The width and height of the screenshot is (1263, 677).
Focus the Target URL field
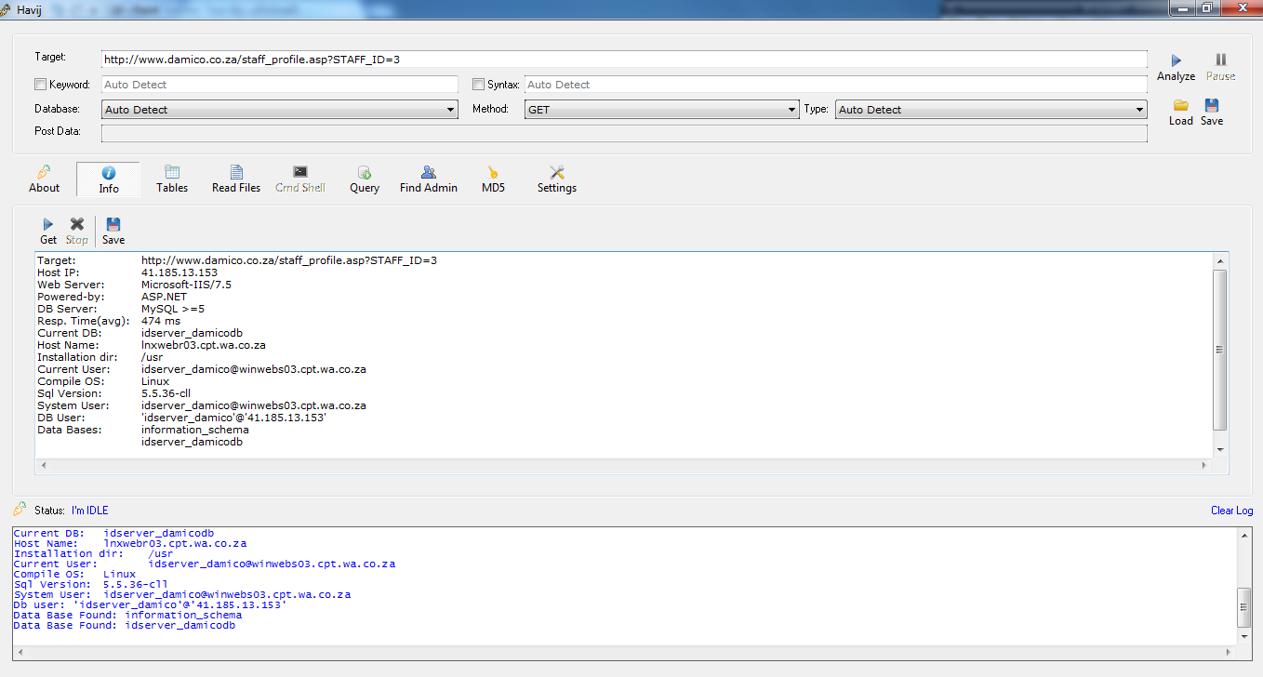click(624, 60)
